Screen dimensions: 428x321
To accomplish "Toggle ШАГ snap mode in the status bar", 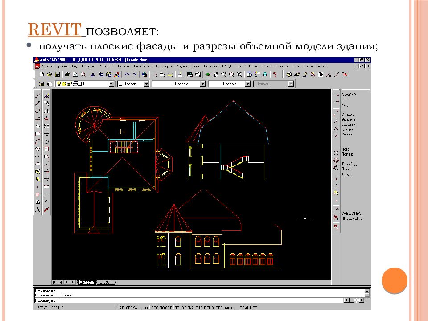I will coord(120,308).
